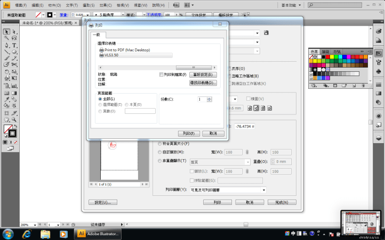Choose the 符合頁面大小 (fit to page) option

(159, 143)
